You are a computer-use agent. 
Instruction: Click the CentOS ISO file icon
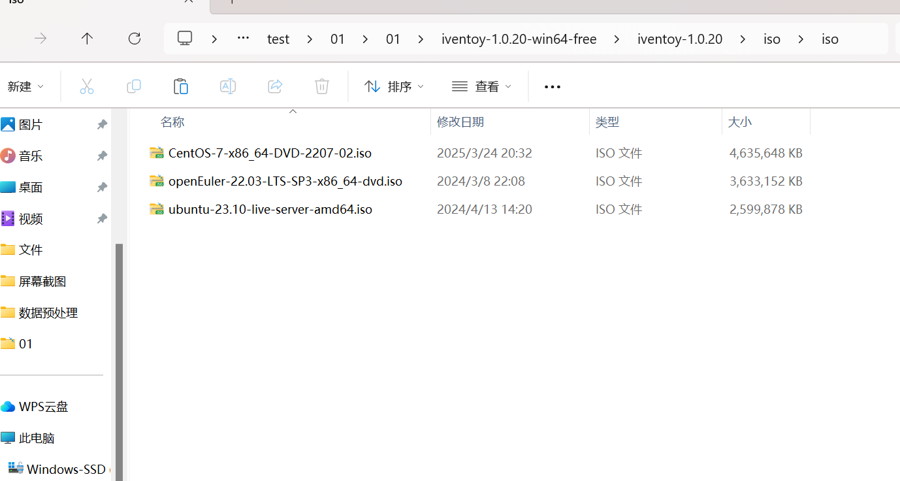pos(156,153)
